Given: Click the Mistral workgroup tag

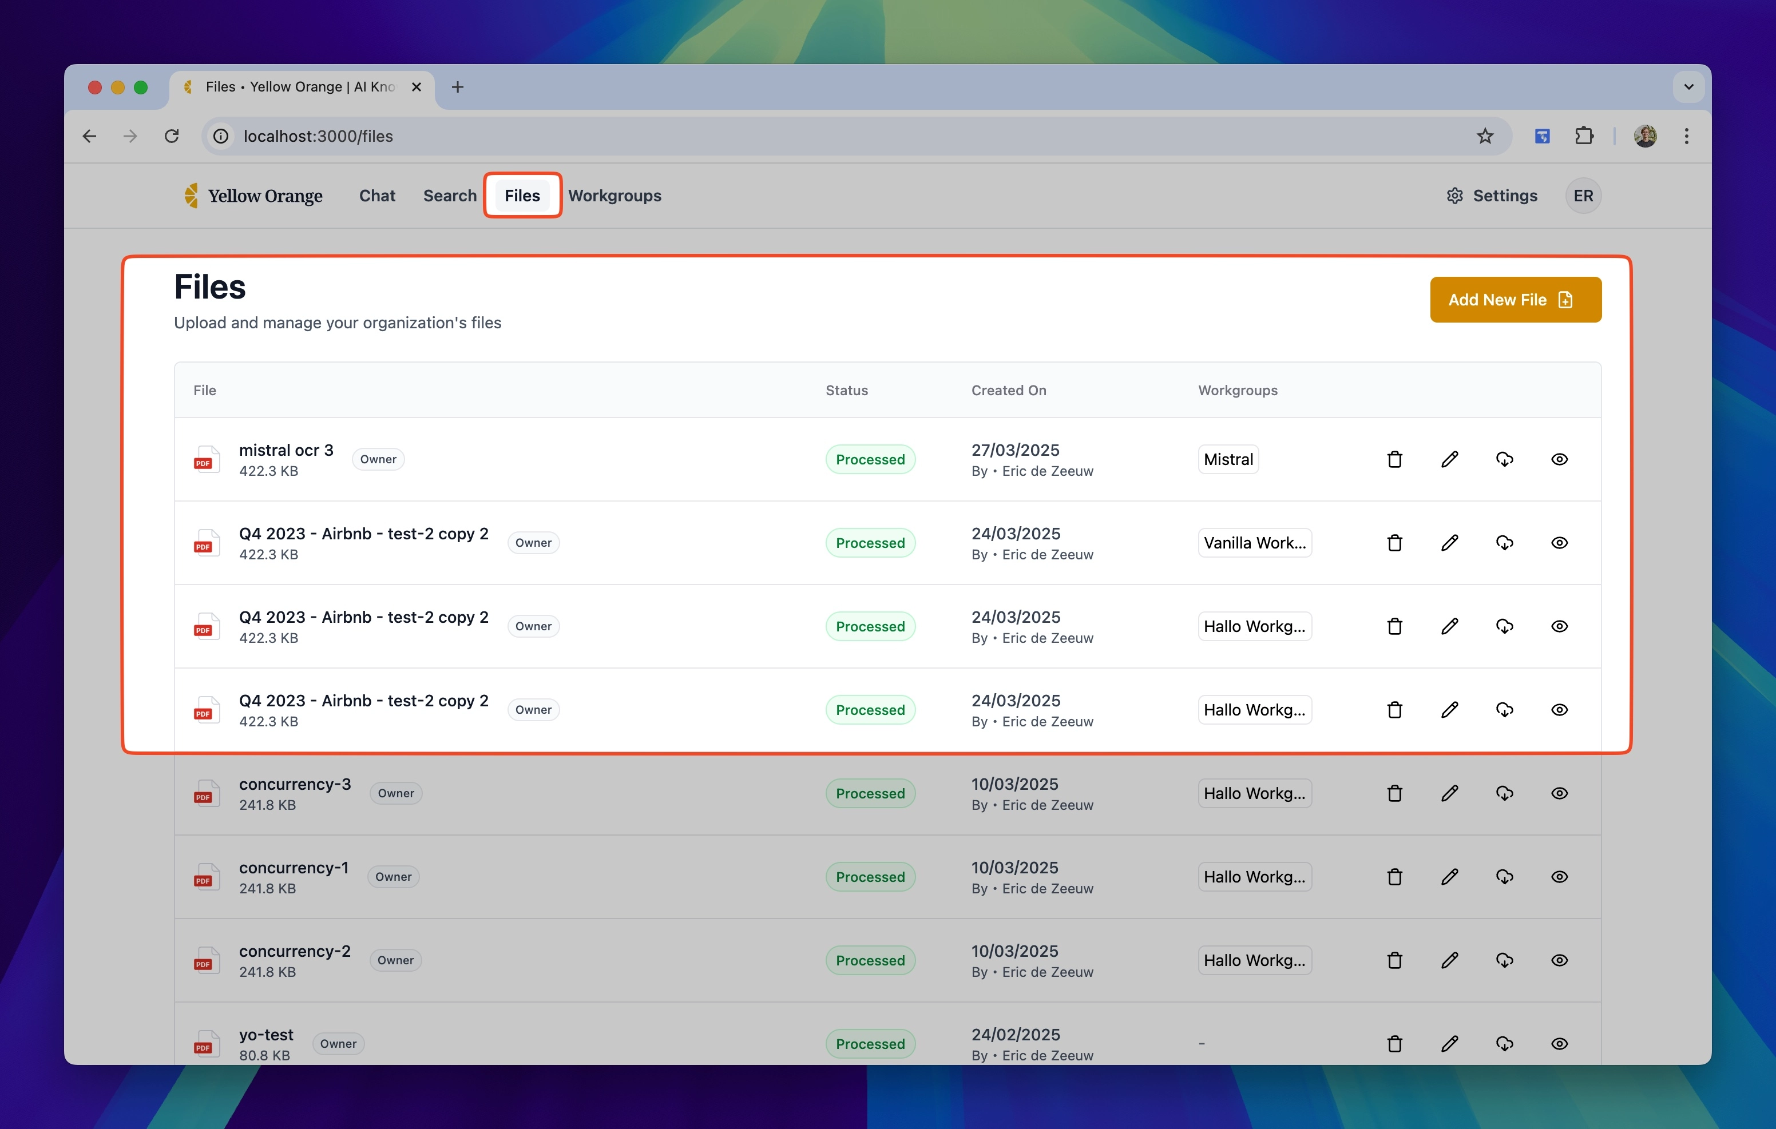Looking at the screenshot, I should pos(1228,459).
